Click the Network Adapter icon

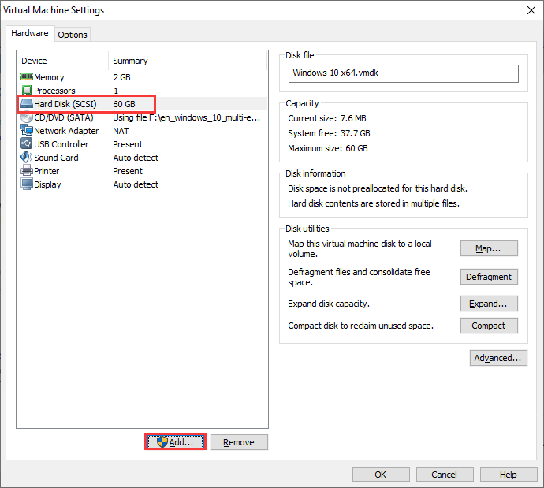[27, 130]
